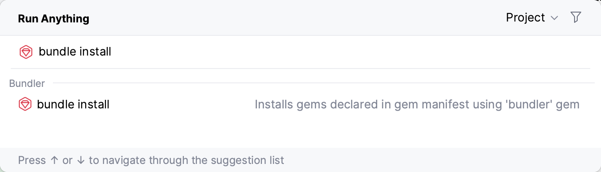Click empty area below the Bundler suggestion
Screen dimensions: 601x172
pos(300,131)
